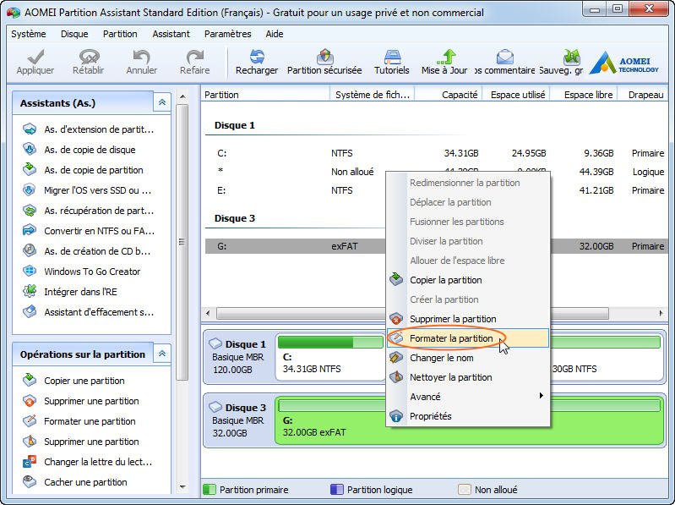Image resolution: width=675 pixels, height=505 pixels.
Task: Sort by the Espace libre column header
Action: [584, 95]
